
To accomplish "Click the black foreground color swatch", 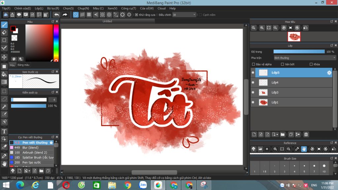I will pyautogui.click(x=13, y=28).
